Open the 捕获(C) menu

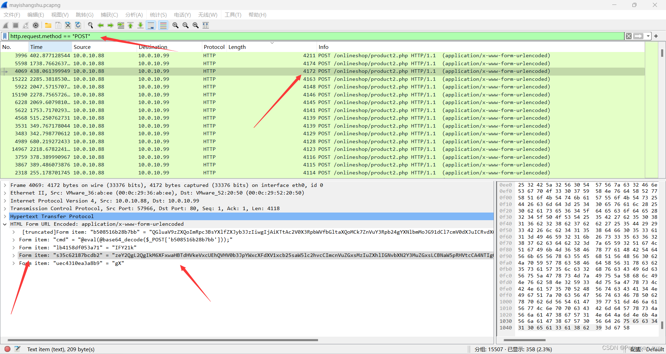pyautogui.click(x=109, y=15)
